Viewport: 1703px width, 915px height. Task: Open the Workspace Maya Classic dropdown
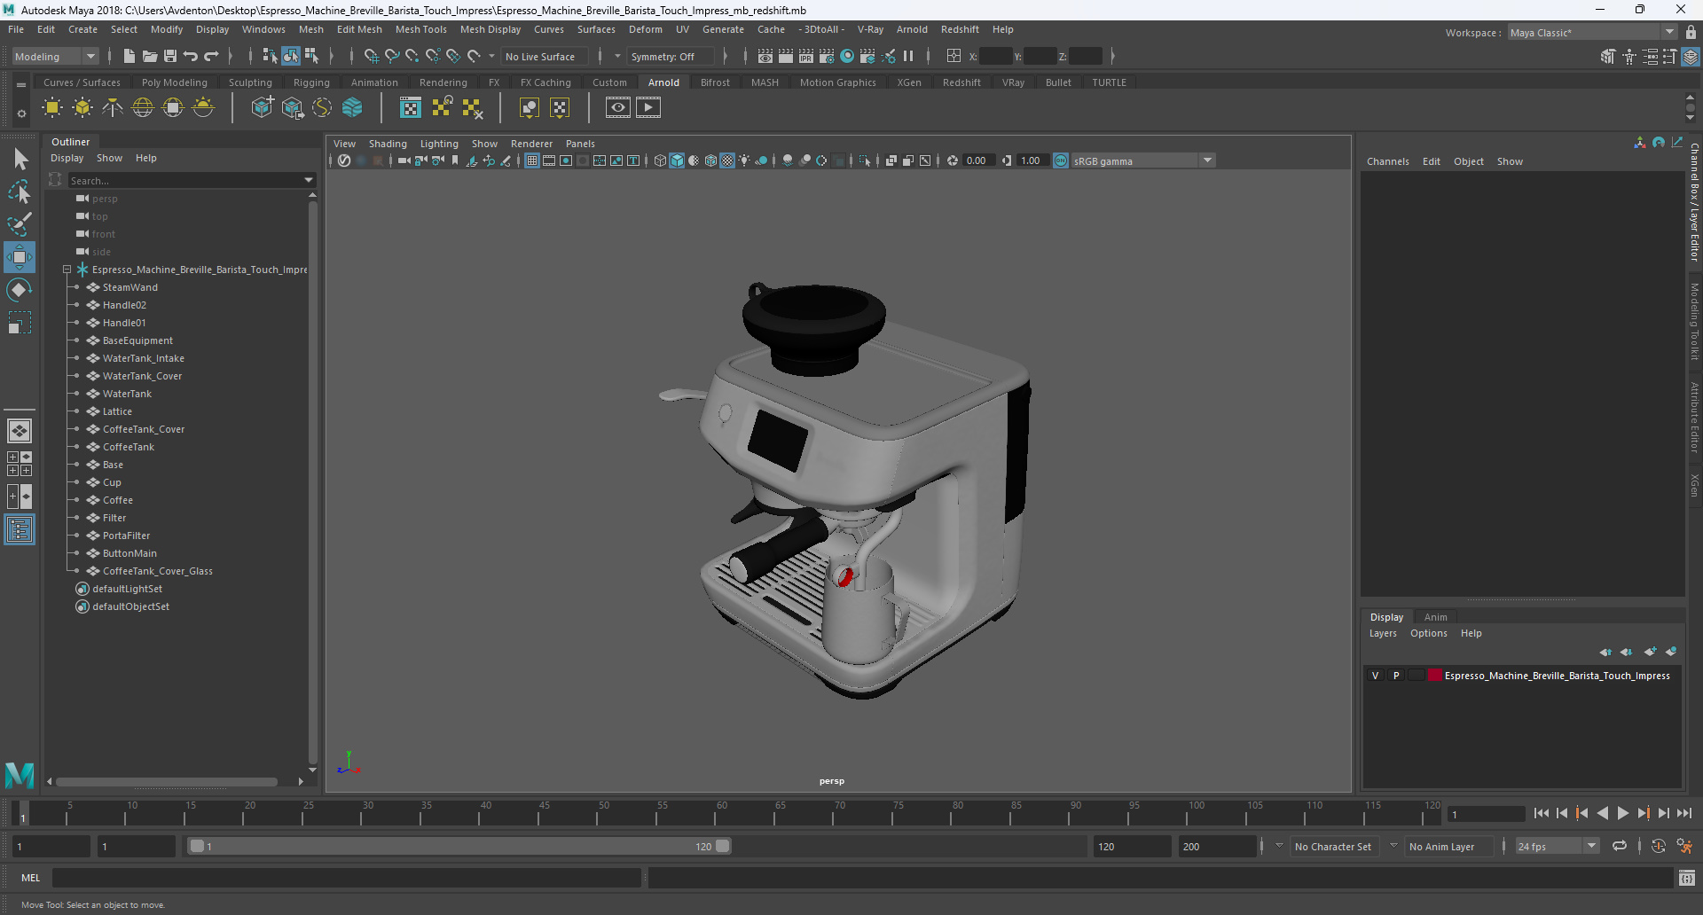(x=1592, y=32)
